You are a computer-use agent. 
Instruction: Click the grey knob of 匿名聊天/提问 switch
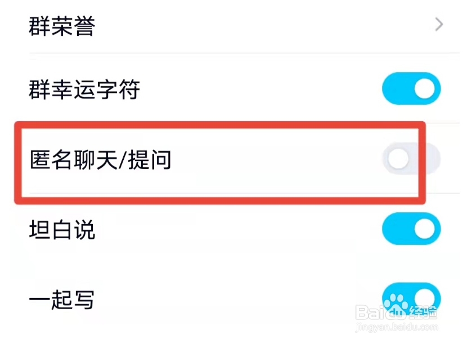[398, 159]
